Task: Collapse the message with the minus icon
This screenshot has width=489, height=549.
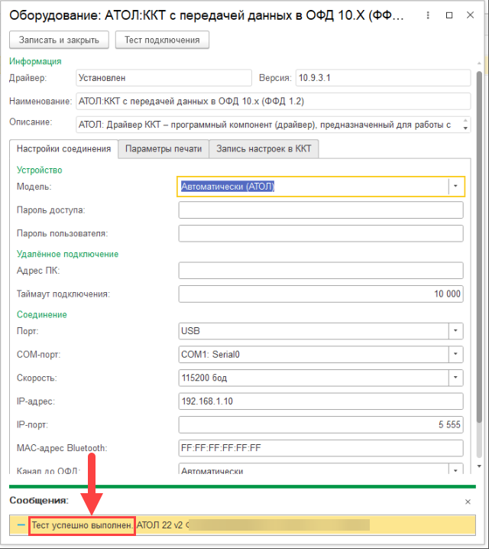Action: click(21, 525)
